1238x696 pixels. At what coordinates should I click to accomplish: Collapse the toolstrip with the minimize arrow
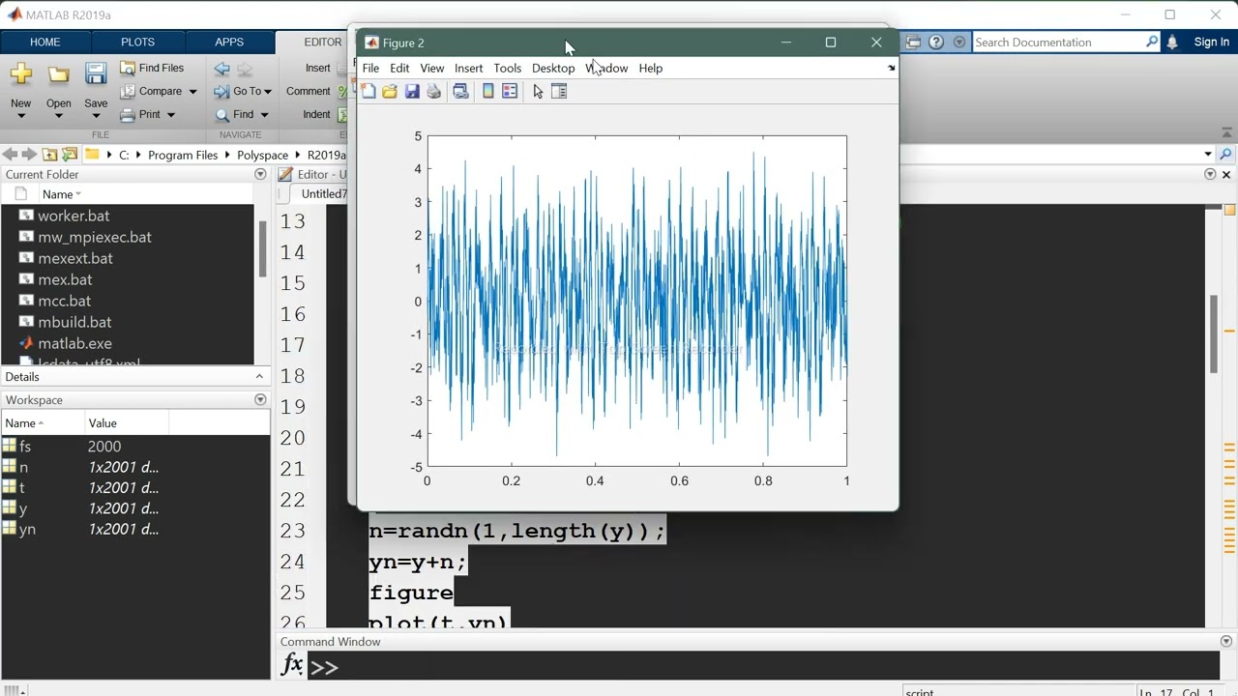(x=1226, y=132)
